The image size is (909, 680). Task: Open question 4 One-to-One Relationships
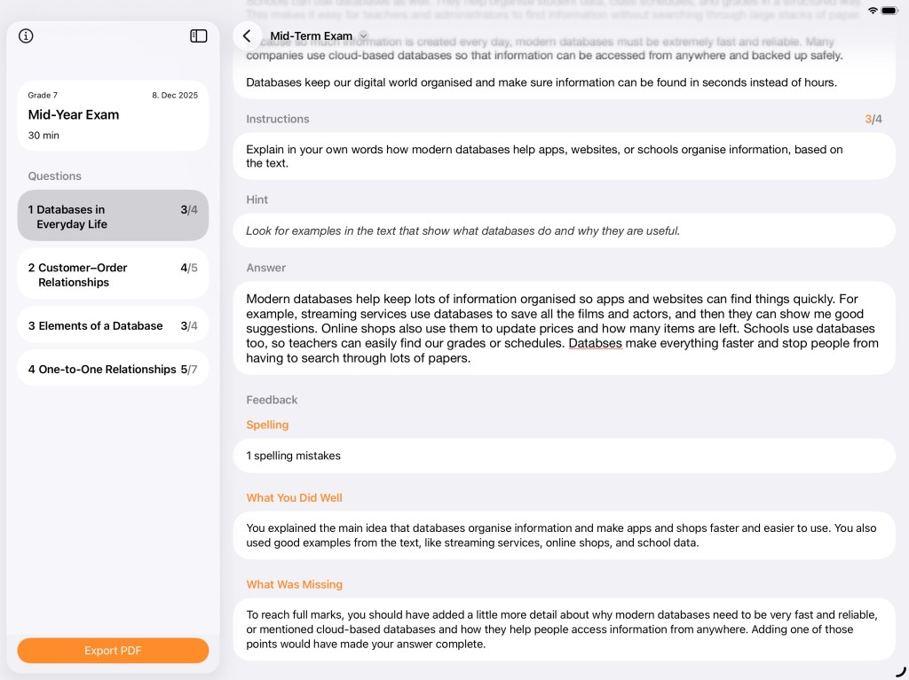click(113, 369)
